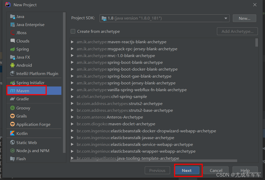265x180 pixels.
Task: Choose Gradle project type label
Action: [x=23, y=99]
